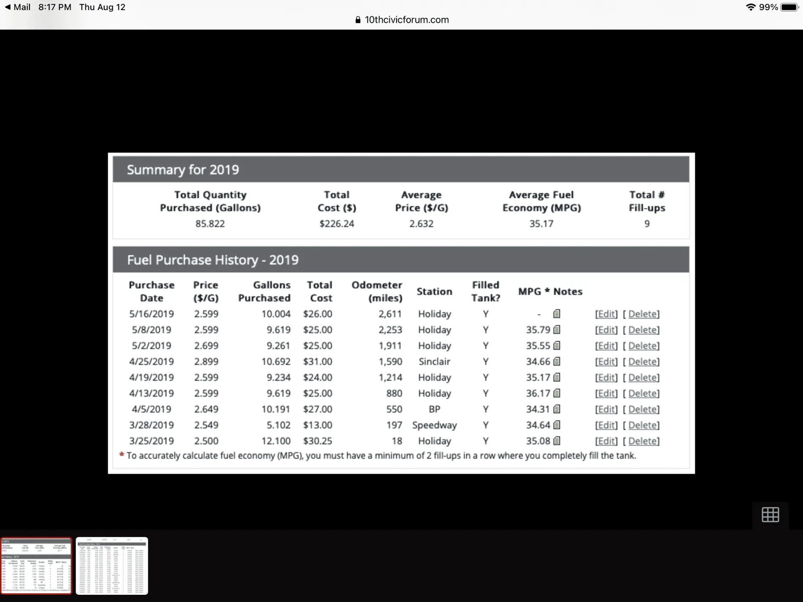Image resolution: width=803 pixels, height=602 pixels.
Task: Click the 12.100 gallons cell
Action: pos(276,441)
